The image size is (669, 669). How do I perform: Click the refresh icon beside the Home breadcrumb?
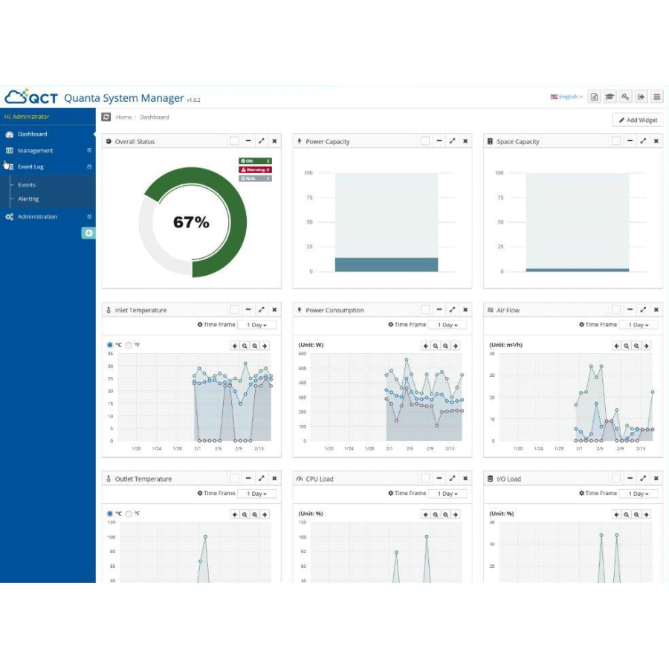tap(106, 117)
